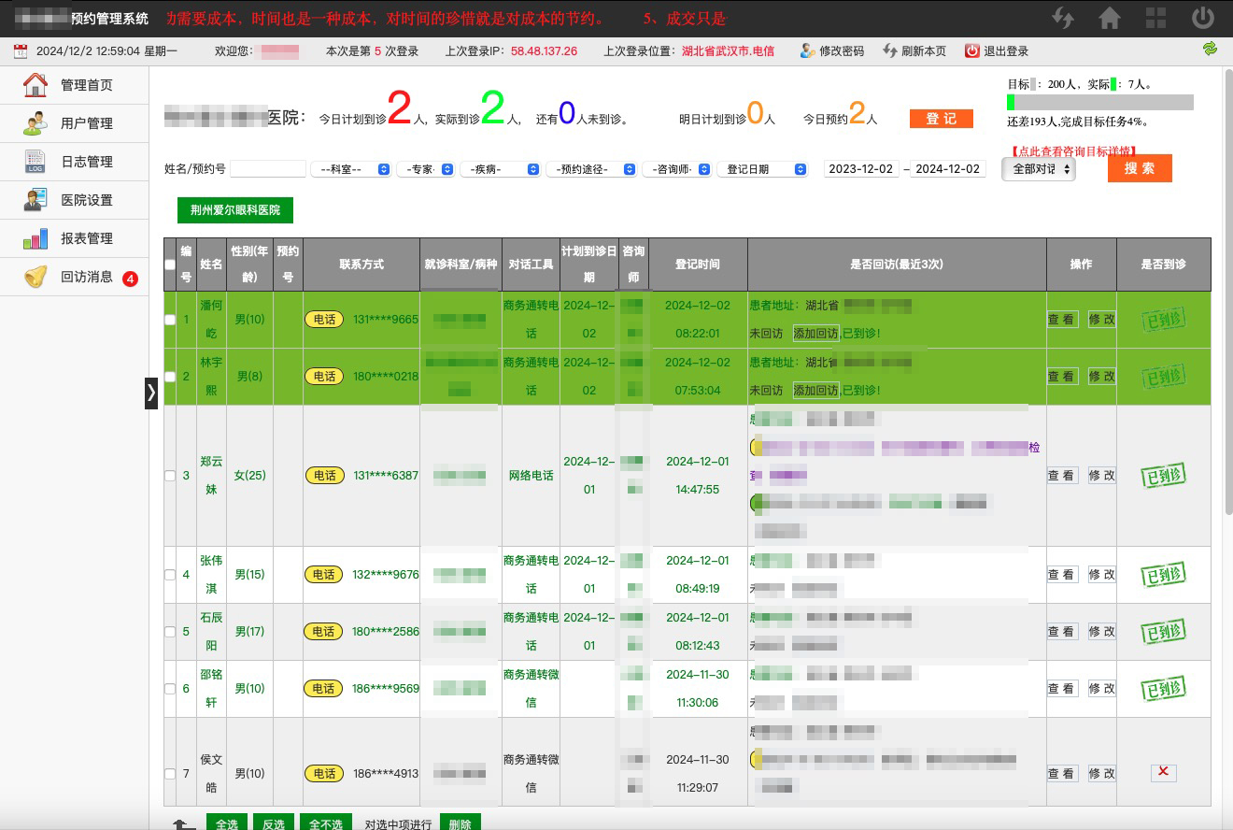Click the 点此查看咨询目标详情 link
Screen dimensions: 1233x830
[x=1073, y=150]
